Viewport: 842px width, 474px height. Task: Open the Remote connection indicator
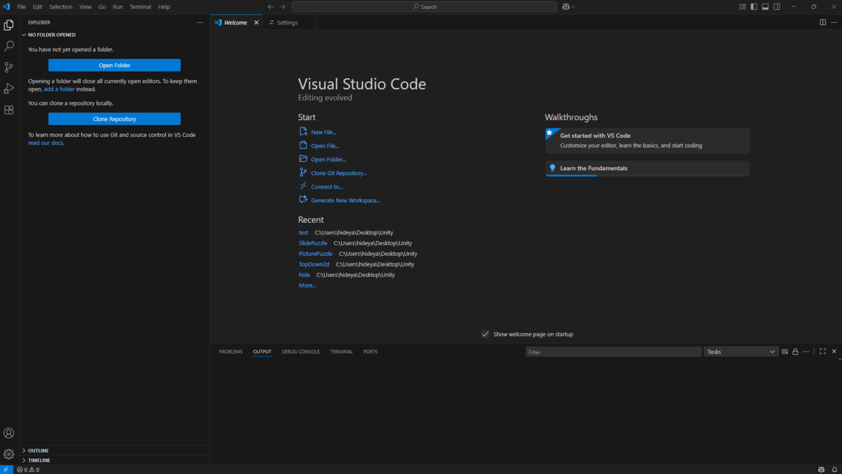click(6, 469)
